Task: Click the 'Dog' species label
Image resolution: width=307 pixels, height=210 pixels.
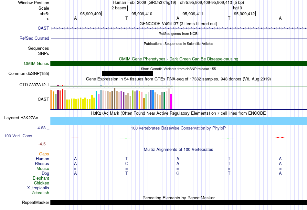Action: (x=45, y=173)
